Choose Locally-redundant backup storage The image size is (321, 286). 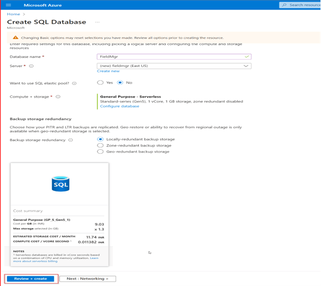pyautogui.click(x=100, y=139)
